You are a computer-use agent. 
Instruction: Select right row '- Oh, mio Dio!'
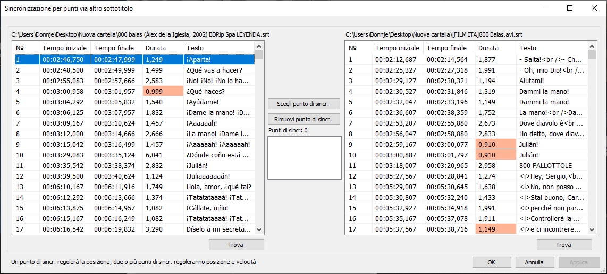tap(467, 70)
